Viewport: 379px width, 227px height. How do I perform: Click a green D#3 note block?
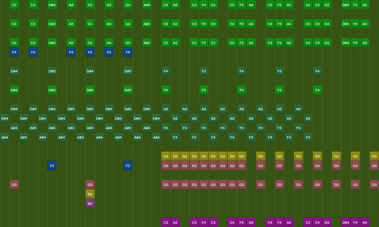tap(52, 24)
